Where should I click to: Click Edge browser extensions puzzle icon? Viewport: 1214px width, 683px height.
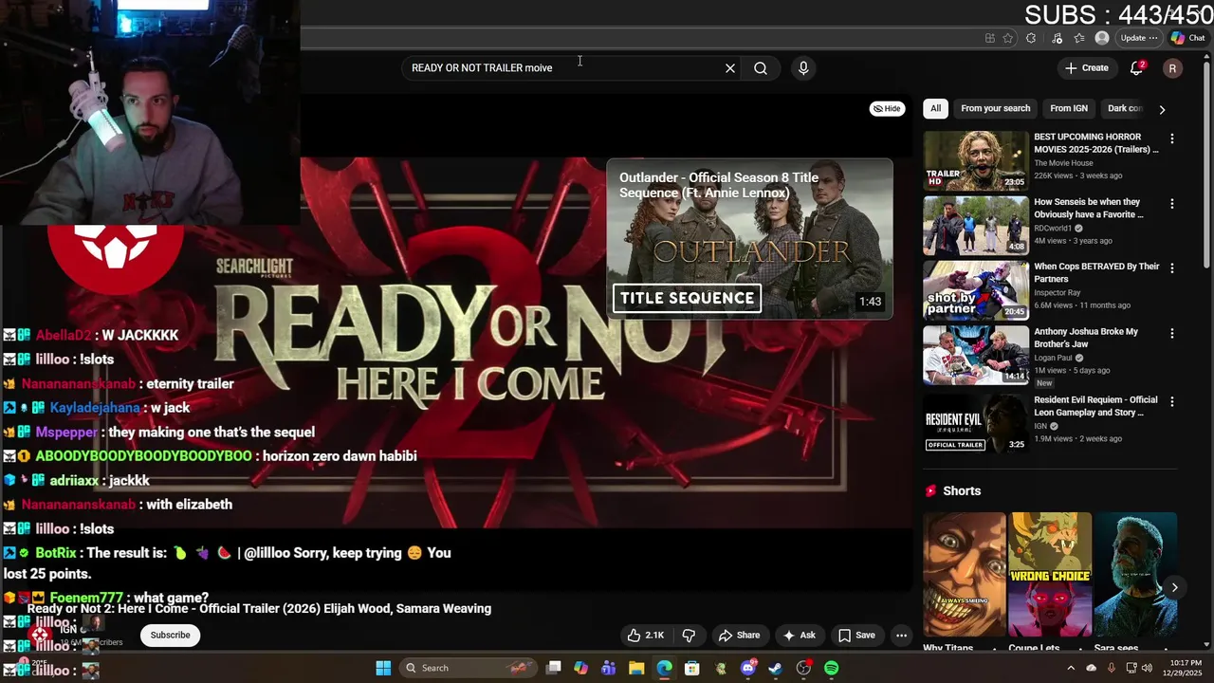[x=1031, y=38]
